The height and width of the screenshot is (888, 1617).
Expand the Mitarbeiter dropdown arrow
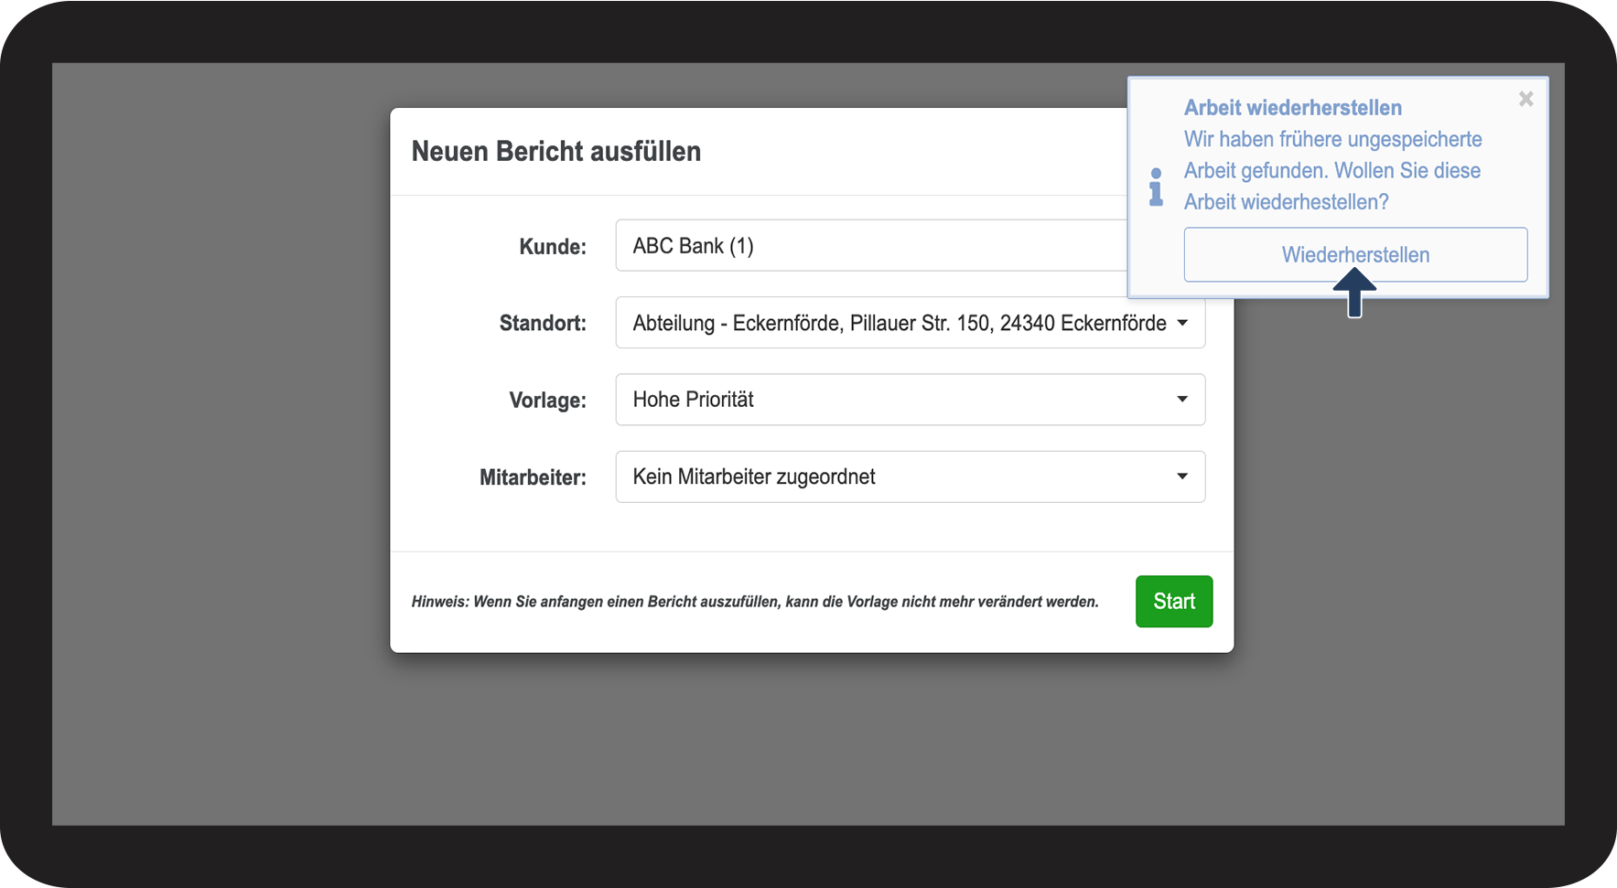point(1182,476)
